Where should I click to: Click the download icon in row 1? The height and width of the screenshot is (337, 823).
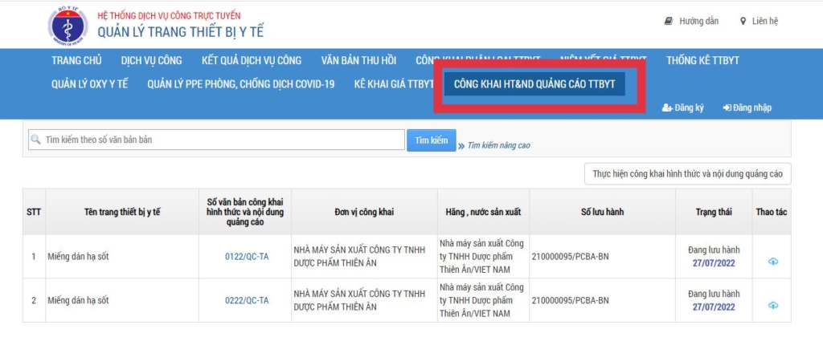(x=772, y=262)
